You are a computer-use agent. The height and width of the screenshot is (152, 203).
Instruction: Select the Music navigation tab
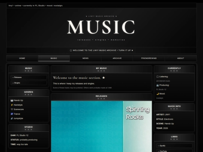(54, 58)
